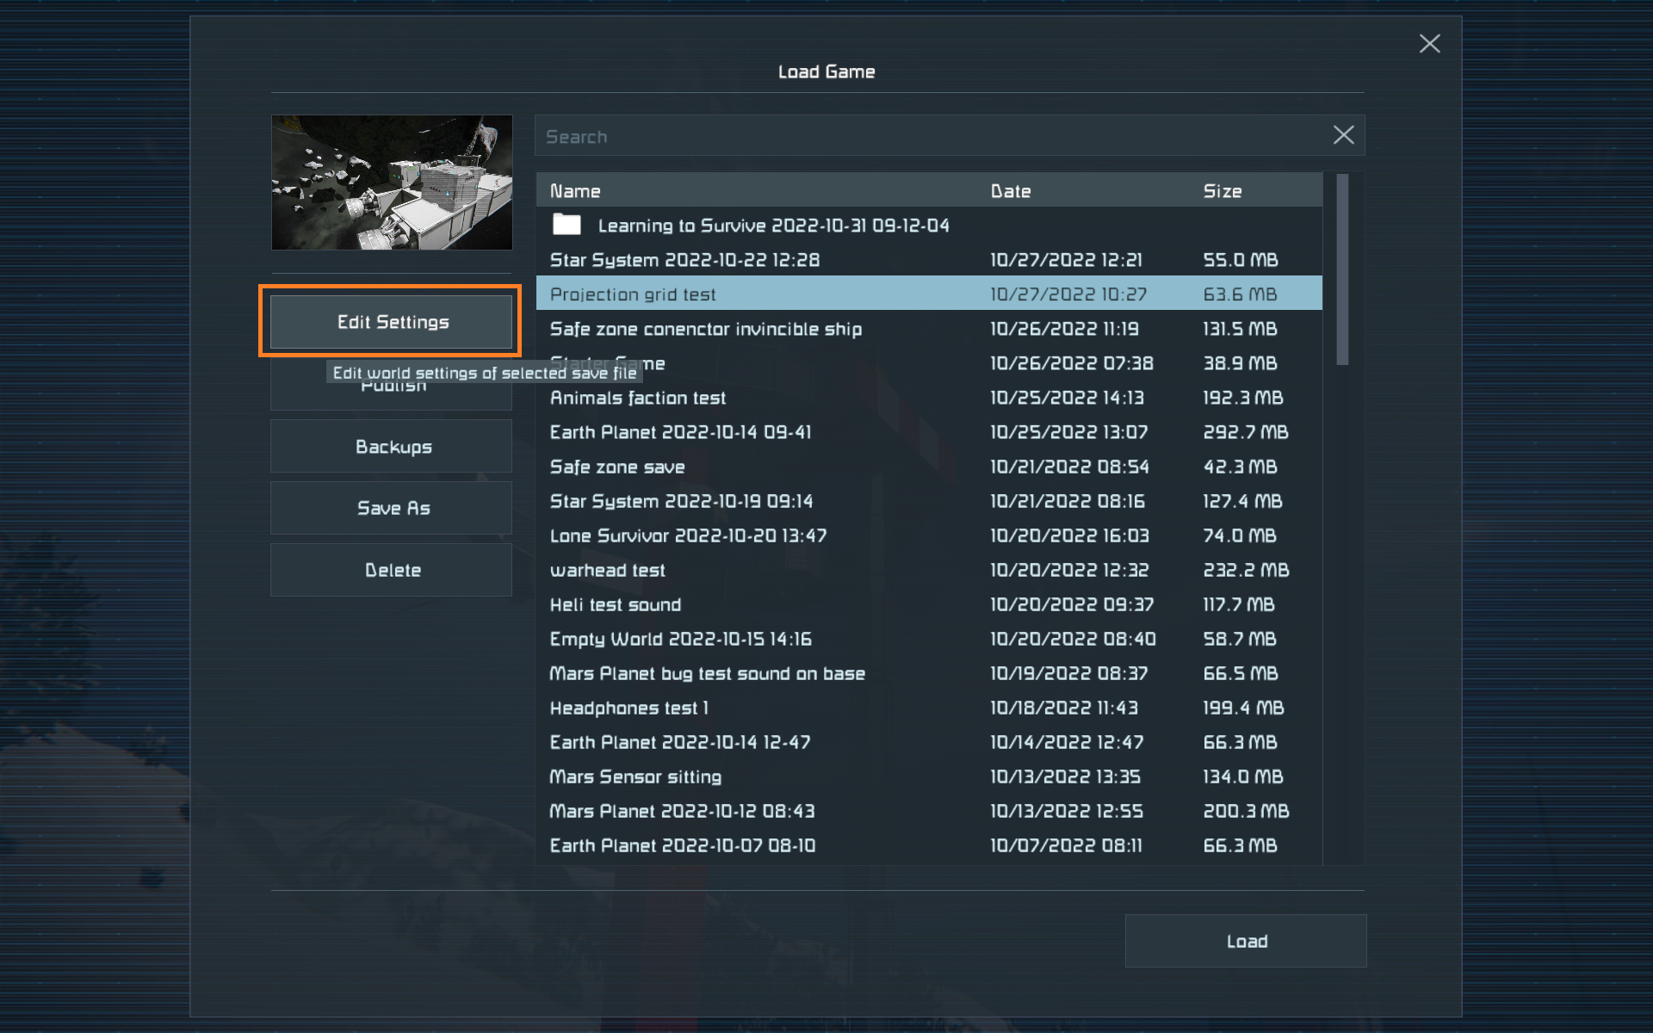Select Mars Sensor sitting save
The image size is (1653, 1033).
click(635, 776)
